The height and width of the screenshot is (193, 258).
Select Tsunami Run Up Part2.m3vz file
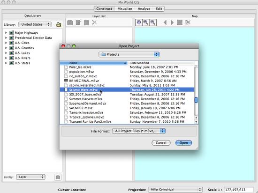pyautogui.click(x=127, y=121)
